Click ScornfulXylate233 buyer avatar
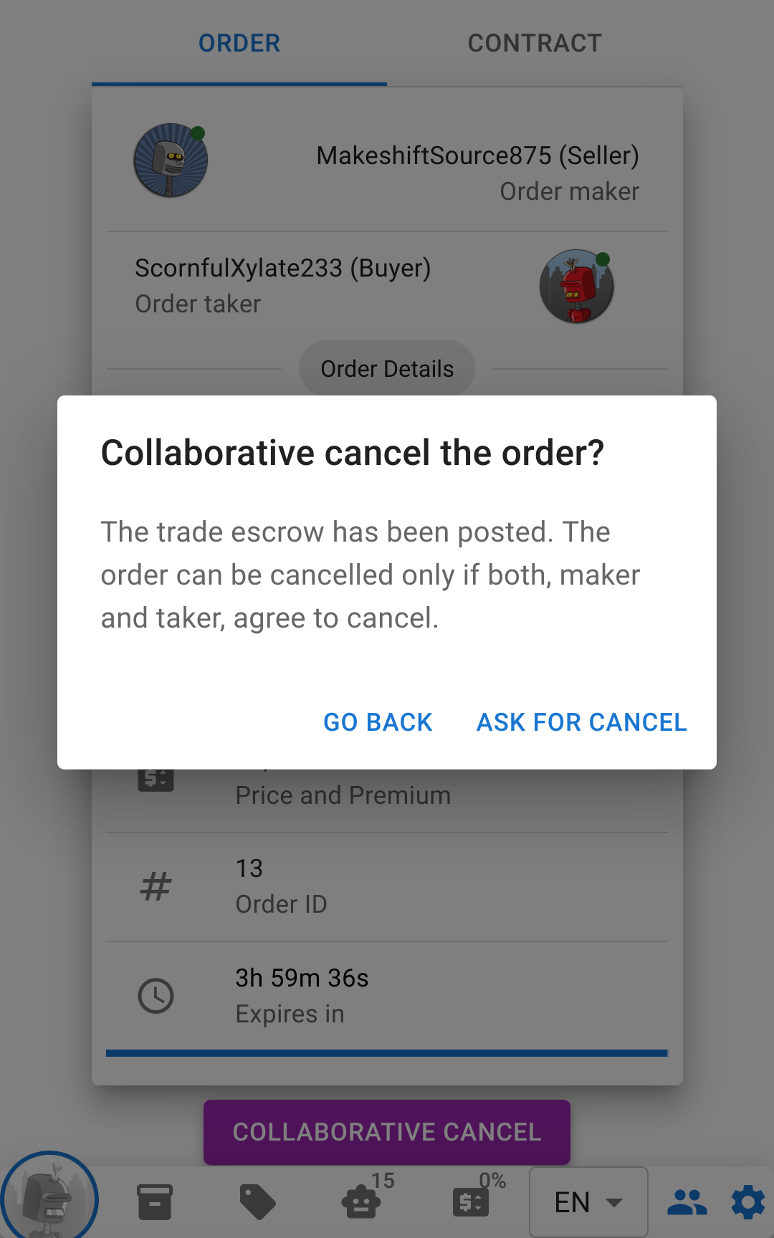The height and width of the screenshot is (1238, 774). [576, 287]
